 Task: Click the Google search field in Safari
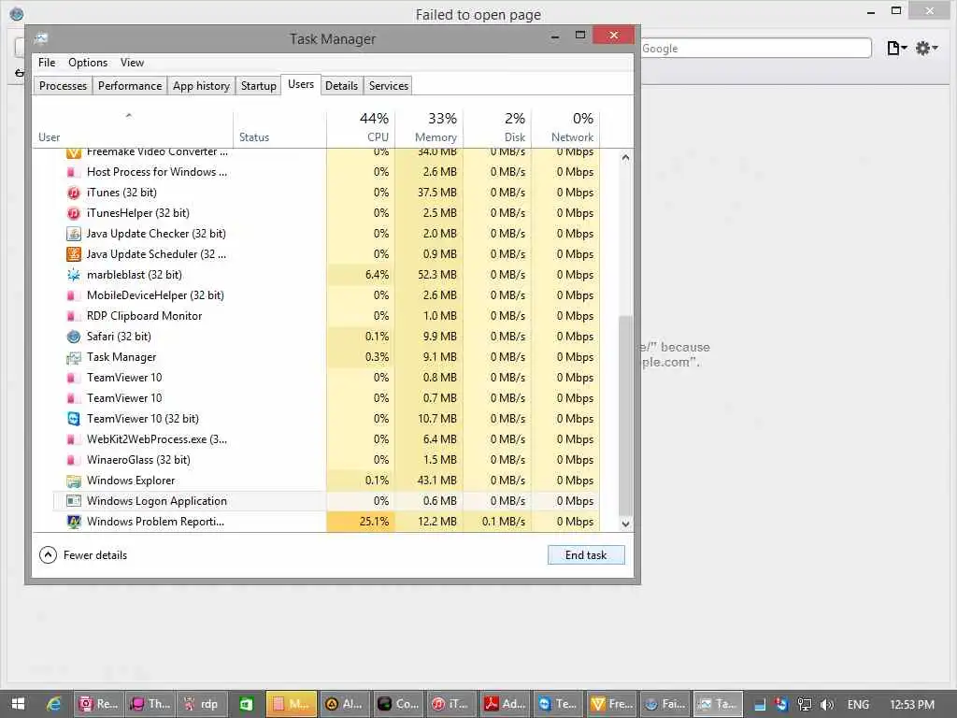pos(755,49)
